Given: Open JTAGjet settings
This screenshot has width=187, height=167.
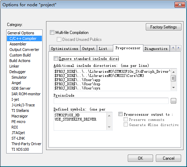Looking at the screenshot, I should click(x=18, y=133).
